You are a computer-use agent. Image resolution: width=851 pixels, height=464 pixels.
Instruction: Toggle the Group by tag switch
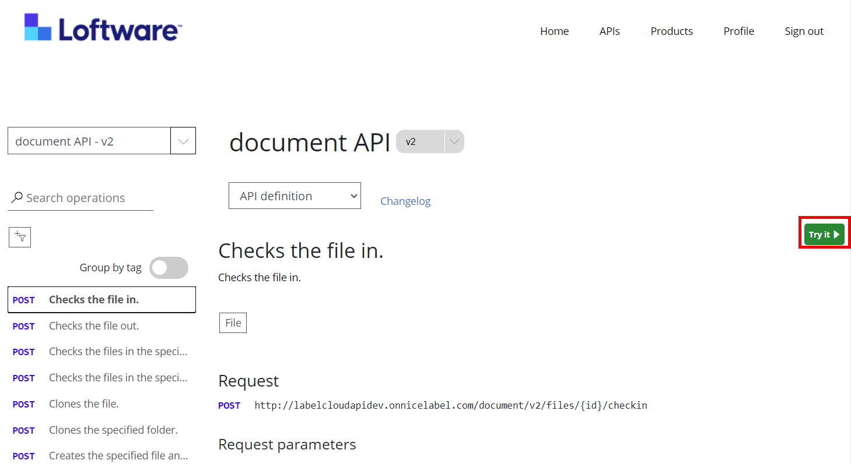(x=169, y=268)
